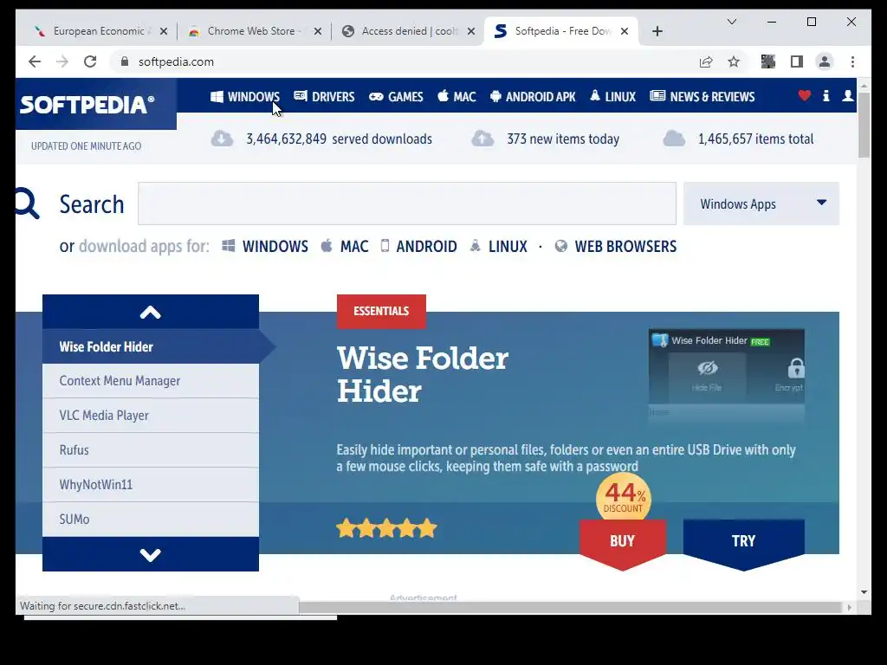Click the five-star rating

[x=386, y=528]
